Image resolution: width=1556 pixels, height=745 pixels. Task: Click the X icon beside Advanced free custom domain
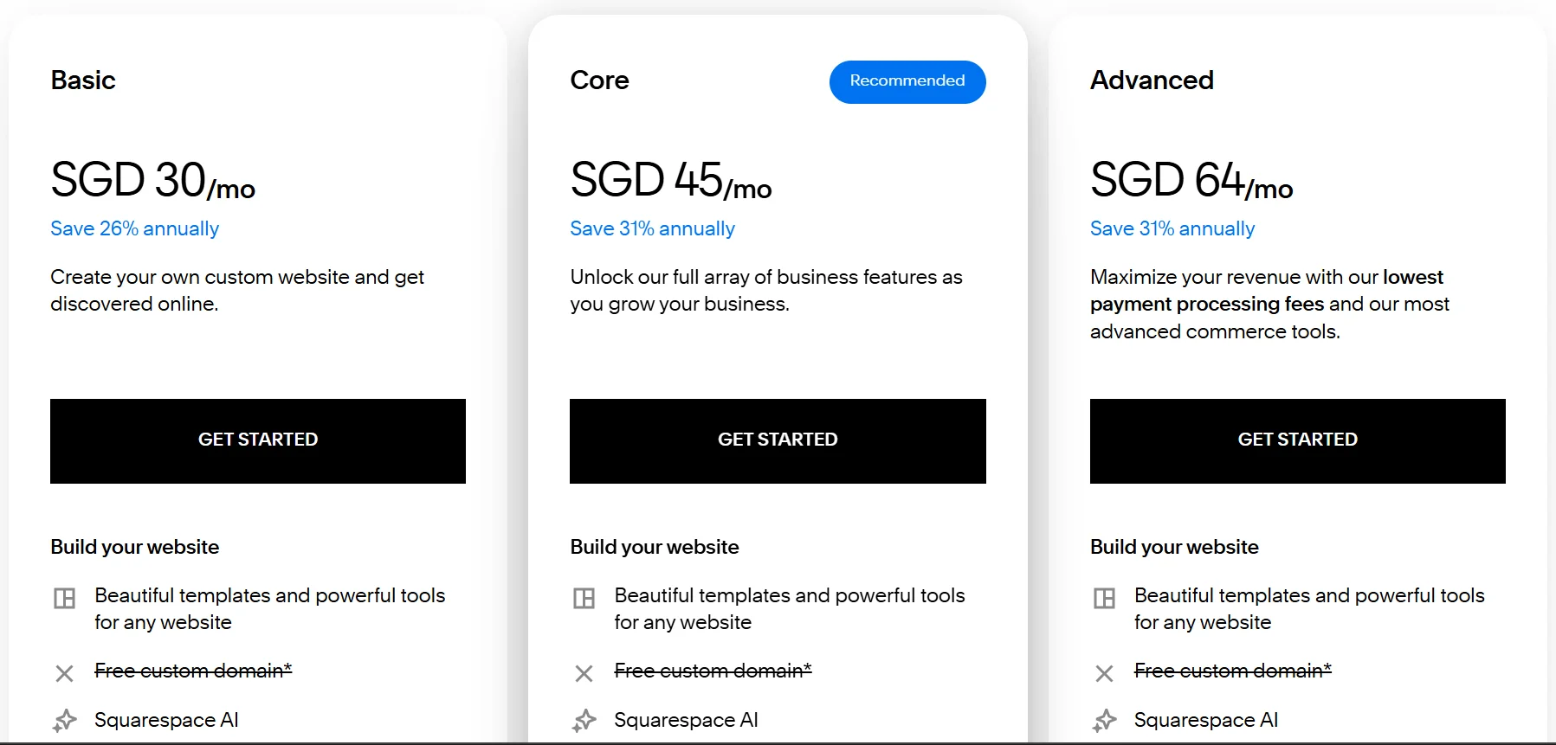(1104, 673)
